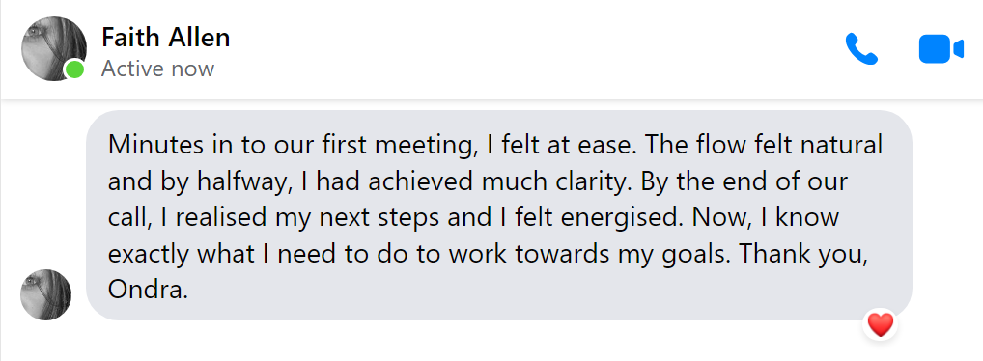
Task: Start a voice call with Faith Allen
Action: (x=861, y=49)
